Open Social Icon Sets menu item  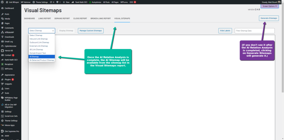tap(11, 116)
